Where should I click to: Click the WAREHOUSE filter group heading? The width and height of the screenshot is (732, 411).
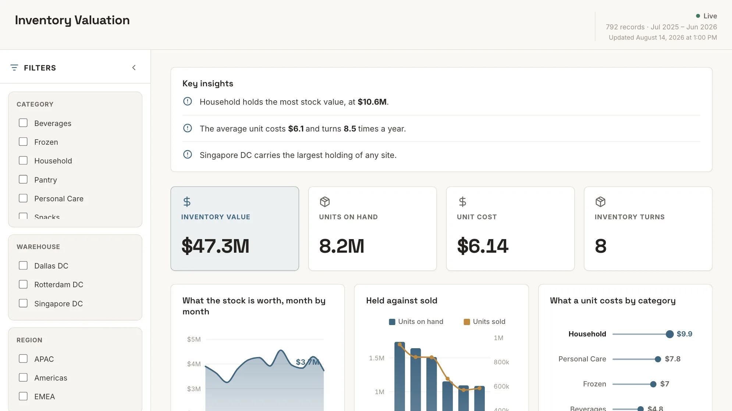pyautogui.click(x=38, y=247)
